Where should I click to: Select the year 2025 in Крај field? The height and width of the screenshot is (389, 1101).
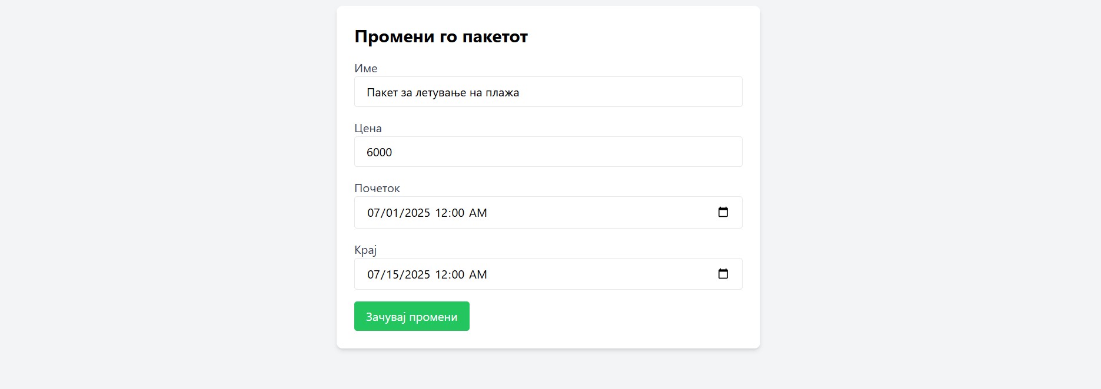[417, 274]
